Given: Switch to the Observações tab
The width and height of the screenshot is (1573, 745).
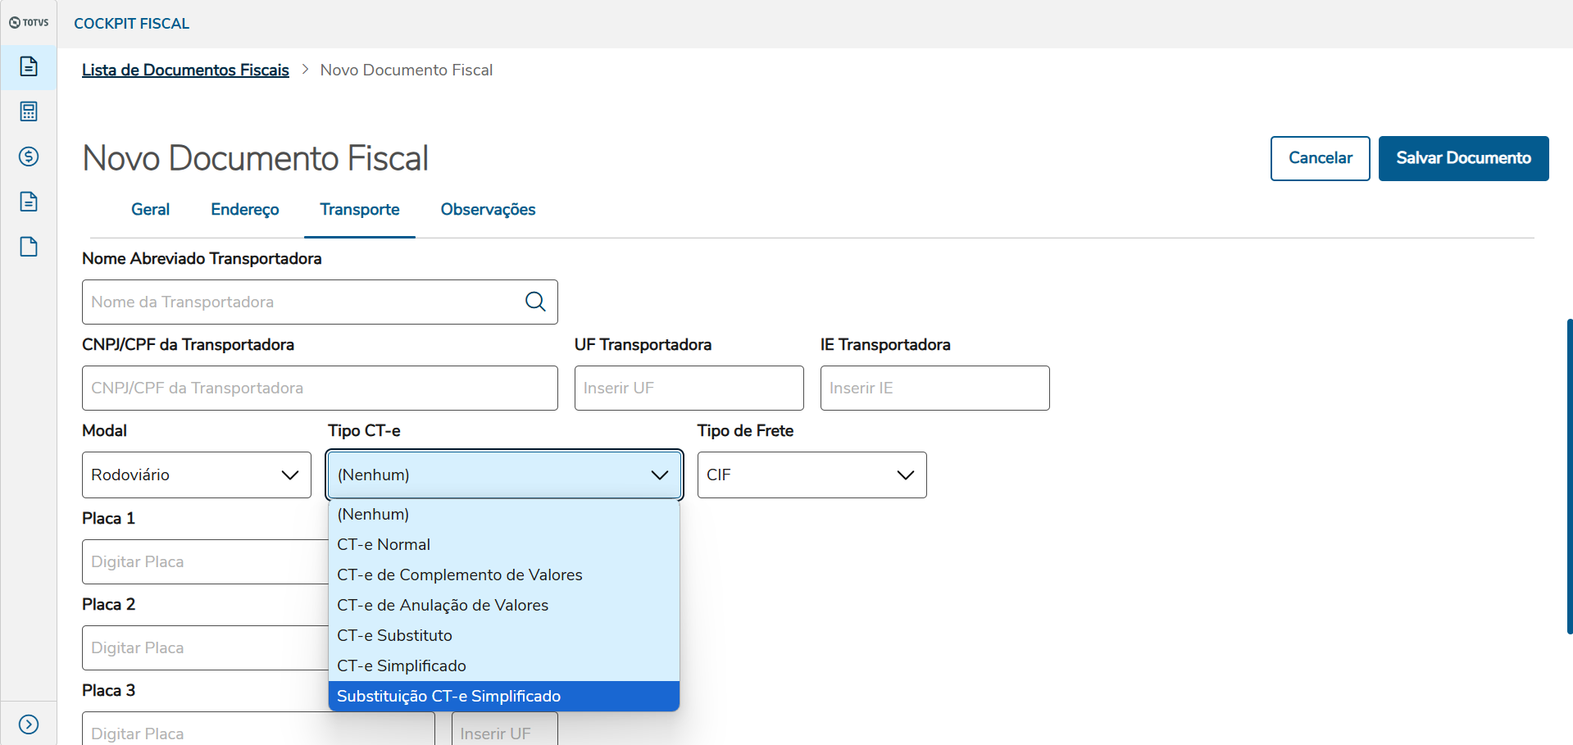Looking at the screenshot, I should click(x=488, y=209).
